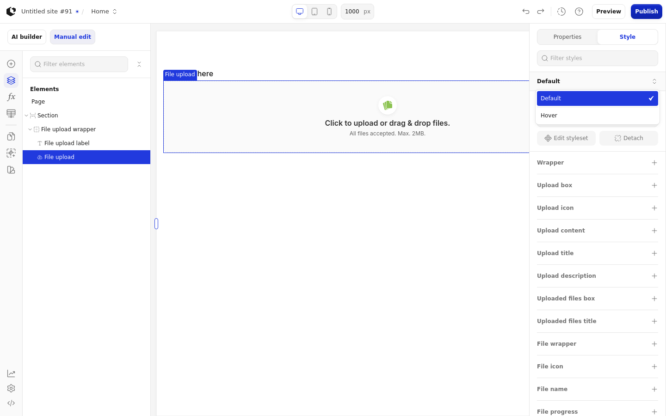Open the pages and files icon in sidebar
The height and width of the screenshot is (416, 666).
[x=11, y=136]
